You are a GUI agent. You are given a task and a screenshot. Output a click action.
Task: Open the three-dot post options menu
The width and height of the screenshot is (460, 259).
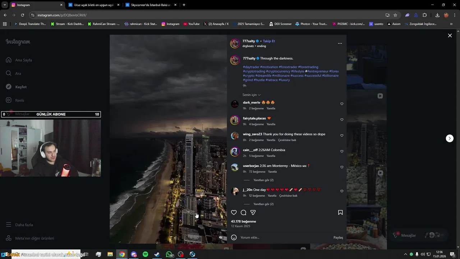[340, 44]
